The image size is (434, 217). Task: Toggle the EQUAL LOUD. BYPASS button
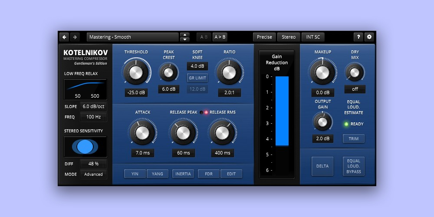click(x=354, y=166)
